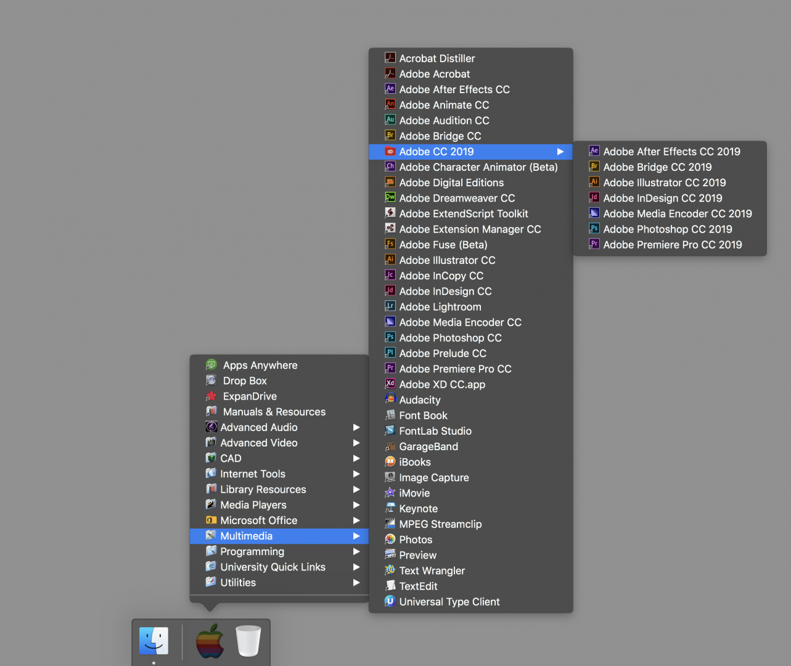
Task: Open University Quick Links
Action: 273,567
